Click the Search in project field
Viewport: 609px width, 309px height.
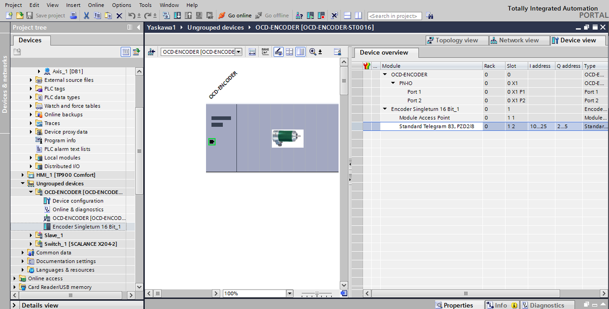coord(394,16)
